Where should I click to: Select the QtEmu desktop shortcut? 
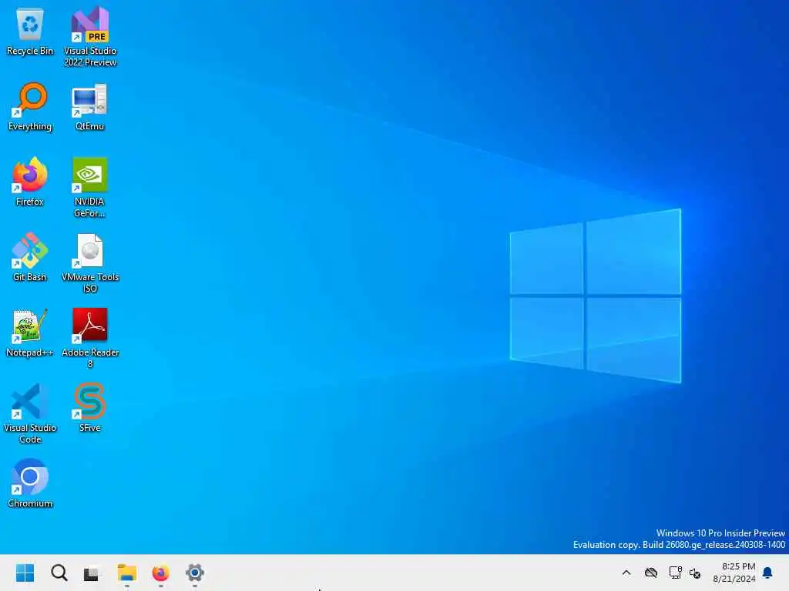(x=89, y=106)
